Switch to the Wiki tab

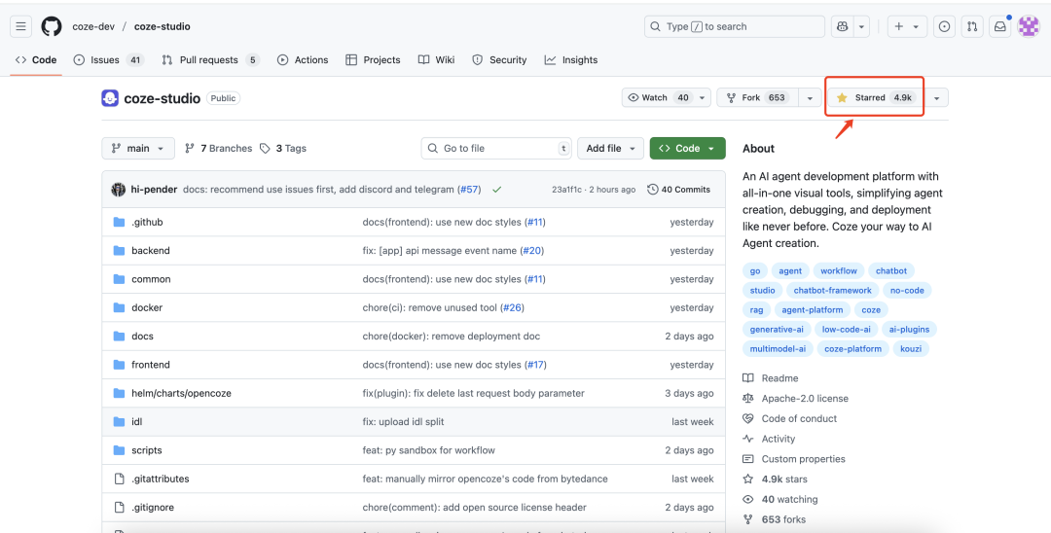pos(436,59)
